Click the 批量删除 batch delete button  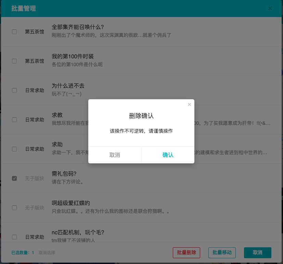[186, 253]
